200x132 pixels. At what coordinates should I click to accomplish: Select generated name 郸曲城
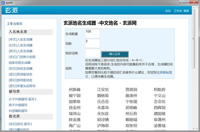(131, 120)
